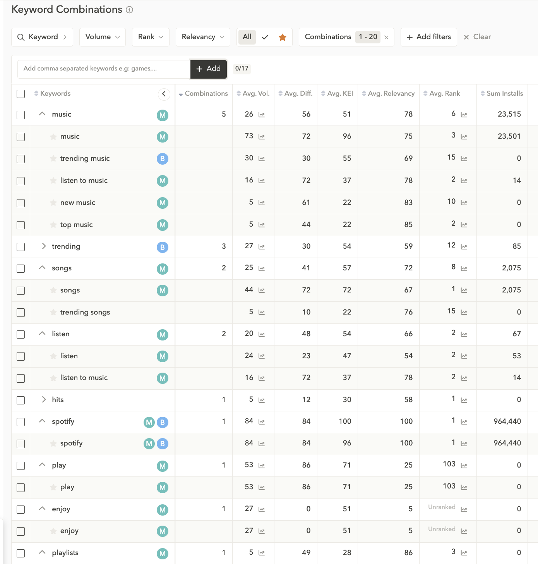
Task: Select the trending group checkbox
Action: (21, 247)
